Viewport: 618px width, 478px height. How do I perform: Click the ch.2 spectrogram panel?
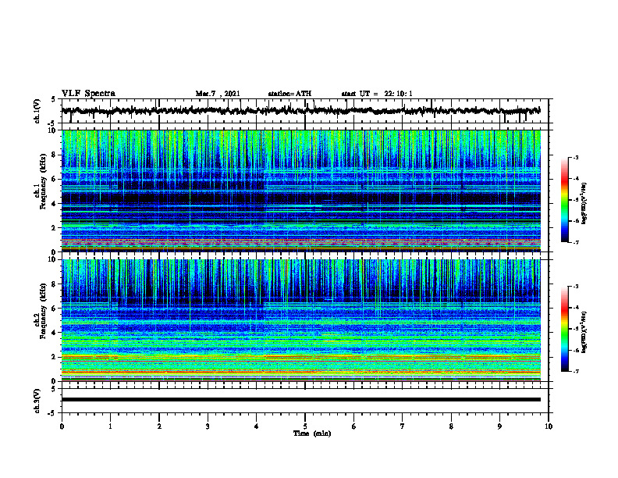tap(301, 320)
